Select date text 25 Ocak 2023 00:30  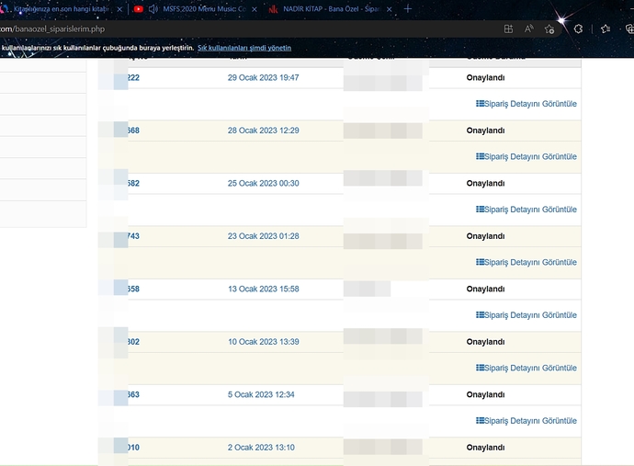coord(263,183)
